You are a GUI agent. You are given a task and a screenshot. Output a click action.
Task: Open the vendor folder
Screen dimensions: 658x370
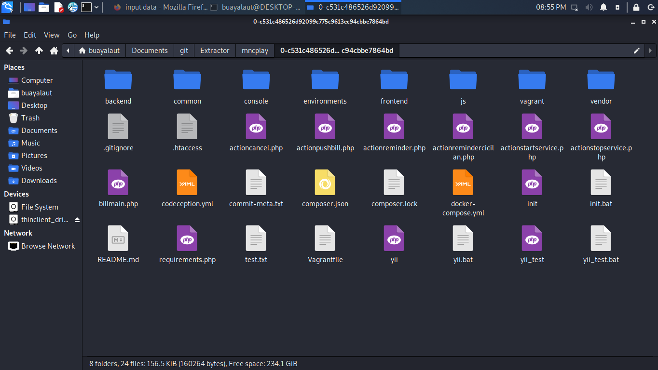pyautogui.click(x=601, y=80)
